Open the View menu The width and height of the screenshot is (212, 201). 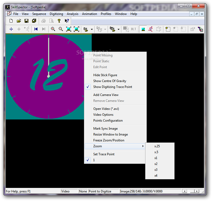pyautogui.click(x=25, y=14)
